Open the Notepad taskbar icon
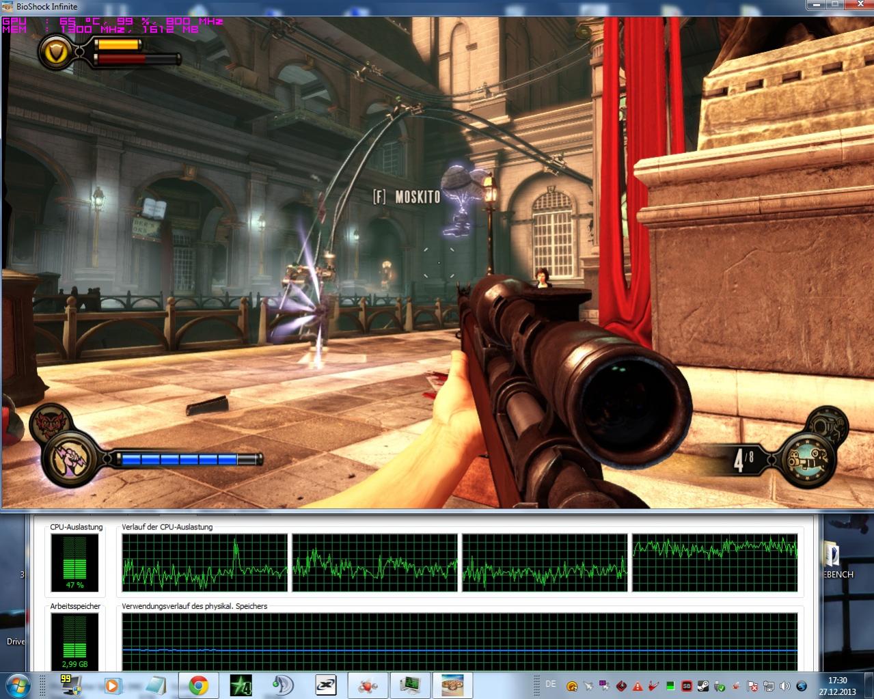 click(156, 685)
